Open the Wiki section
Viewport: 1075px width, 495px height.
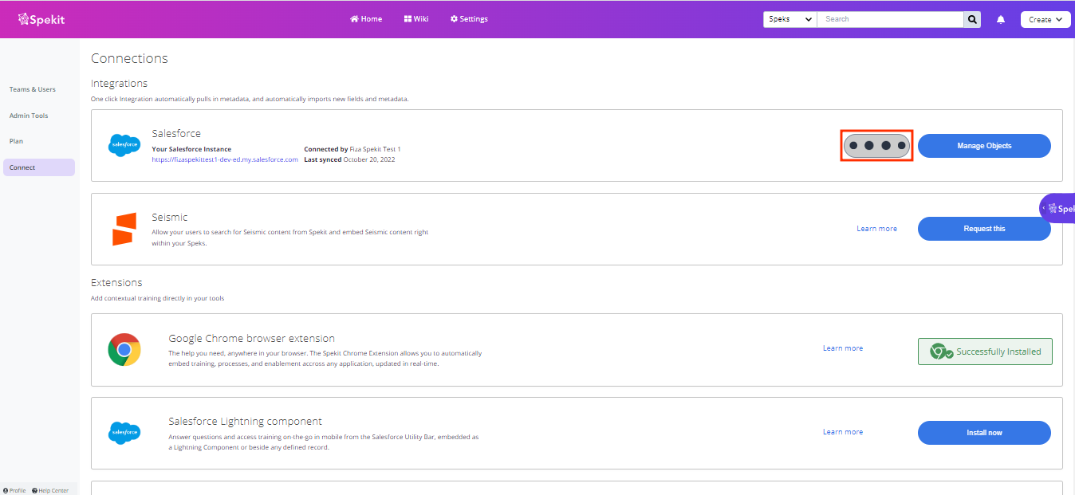[x=416, y=19]
